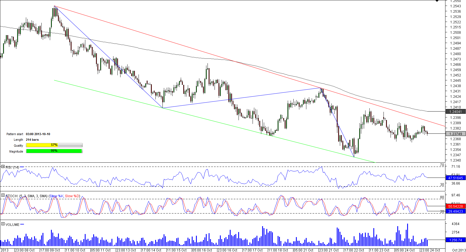The height and width of the screenshot is (252, 466).
Task: Click the 05:00 21 Oct time marker
Action: 303,250
